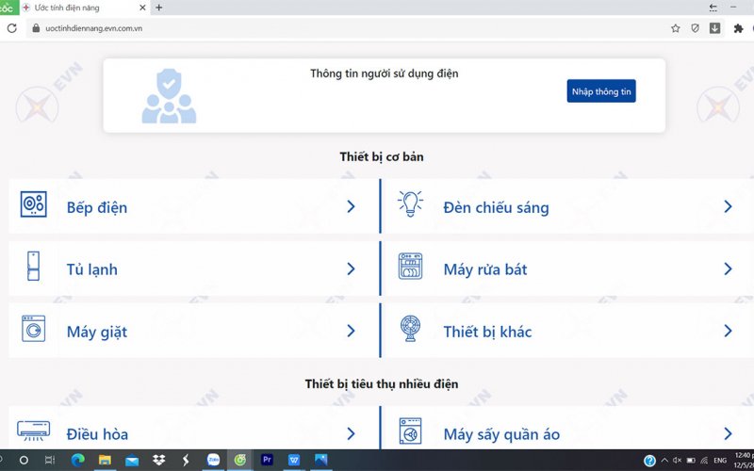This screenshot has width=754, height=471.
Task: Expand the Tủ lạnh row chevron
Action: click(x=351, y=268)
